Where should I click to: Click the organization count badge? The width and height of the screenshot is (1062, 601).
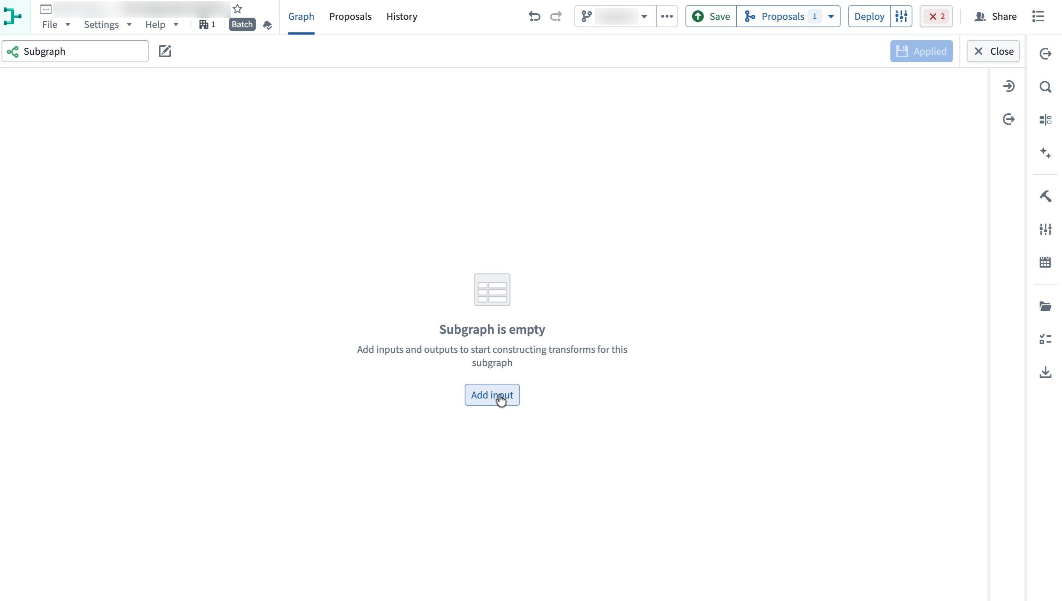coord(207,24)
